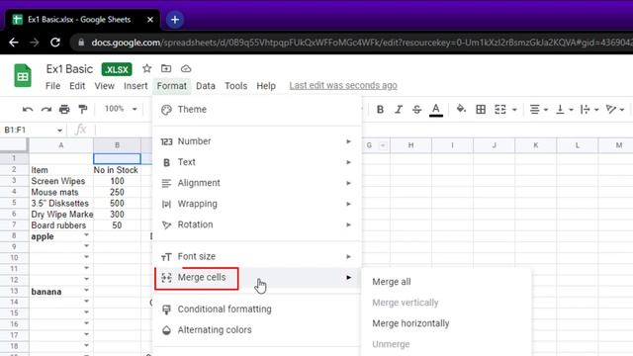
Task: Open the View menu
Action: pyautogui.click(x=105, y=86)
